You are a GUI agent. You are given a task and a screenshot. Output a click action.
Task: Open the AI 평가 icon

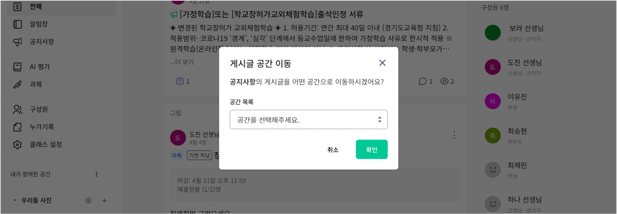[17, 67]
